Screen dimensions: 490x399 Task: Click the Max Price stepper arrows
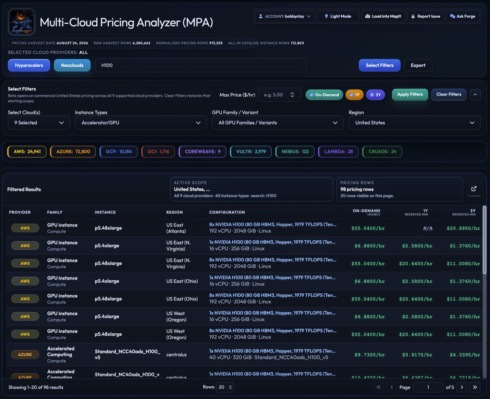[x=292, y=95]
